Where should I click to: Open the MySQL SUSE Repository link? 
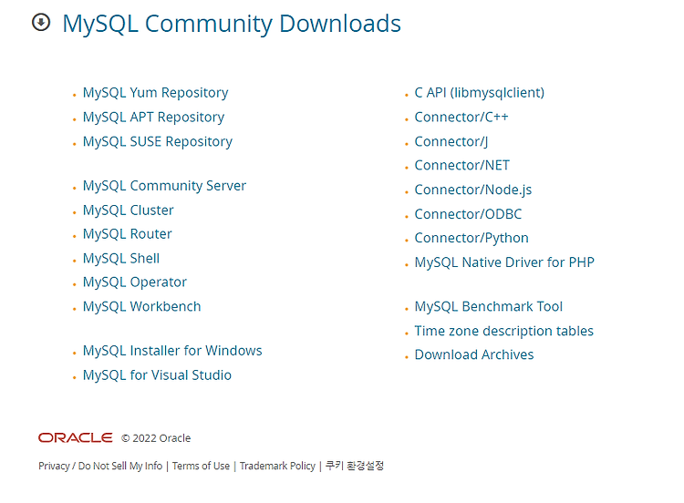[x=158, y=141]
